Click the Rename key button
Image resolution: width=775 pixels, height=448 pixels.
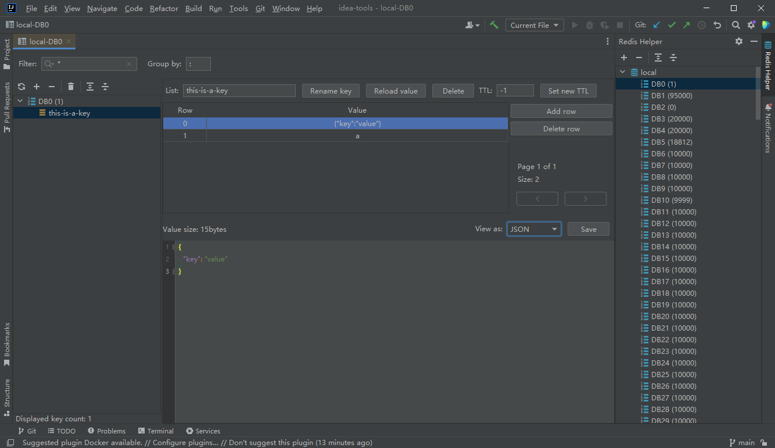[x=331, y=91]
